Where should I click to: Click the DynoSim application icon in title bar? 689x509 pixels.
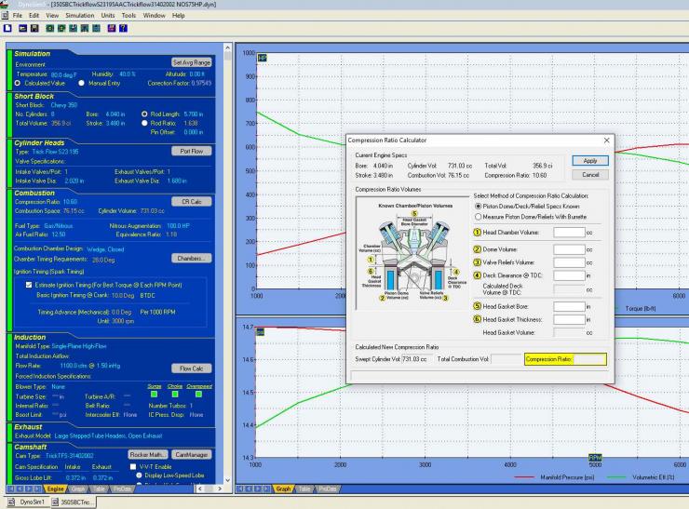pyautogui.click(x=4, y=4)
